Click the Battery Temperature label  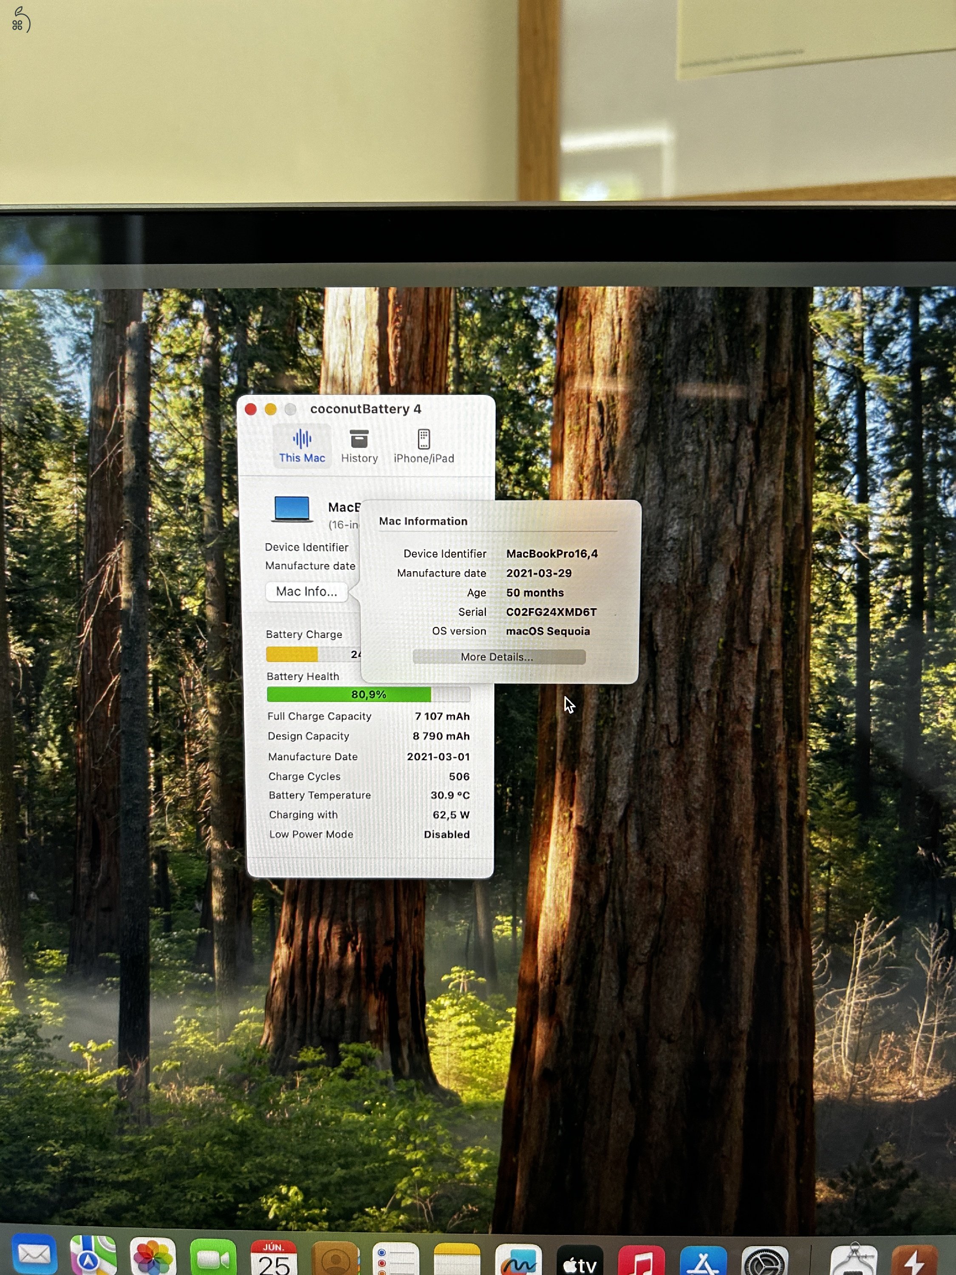coord(320,795)
